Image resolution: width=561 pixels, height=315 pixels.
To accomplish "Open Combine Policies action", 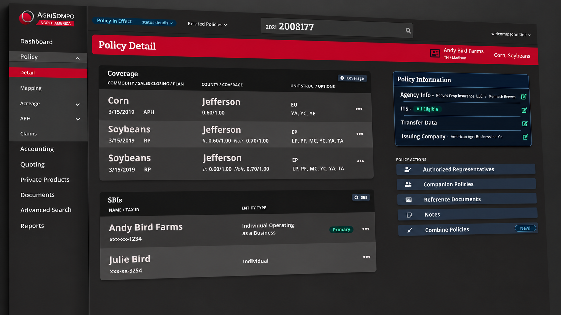I will click(468, 230).
